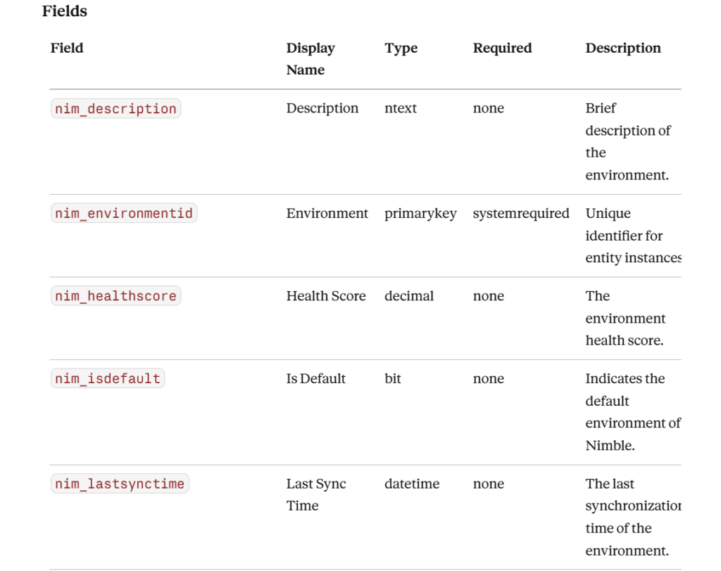Select the nim_environmentid field code

[124, 213]
